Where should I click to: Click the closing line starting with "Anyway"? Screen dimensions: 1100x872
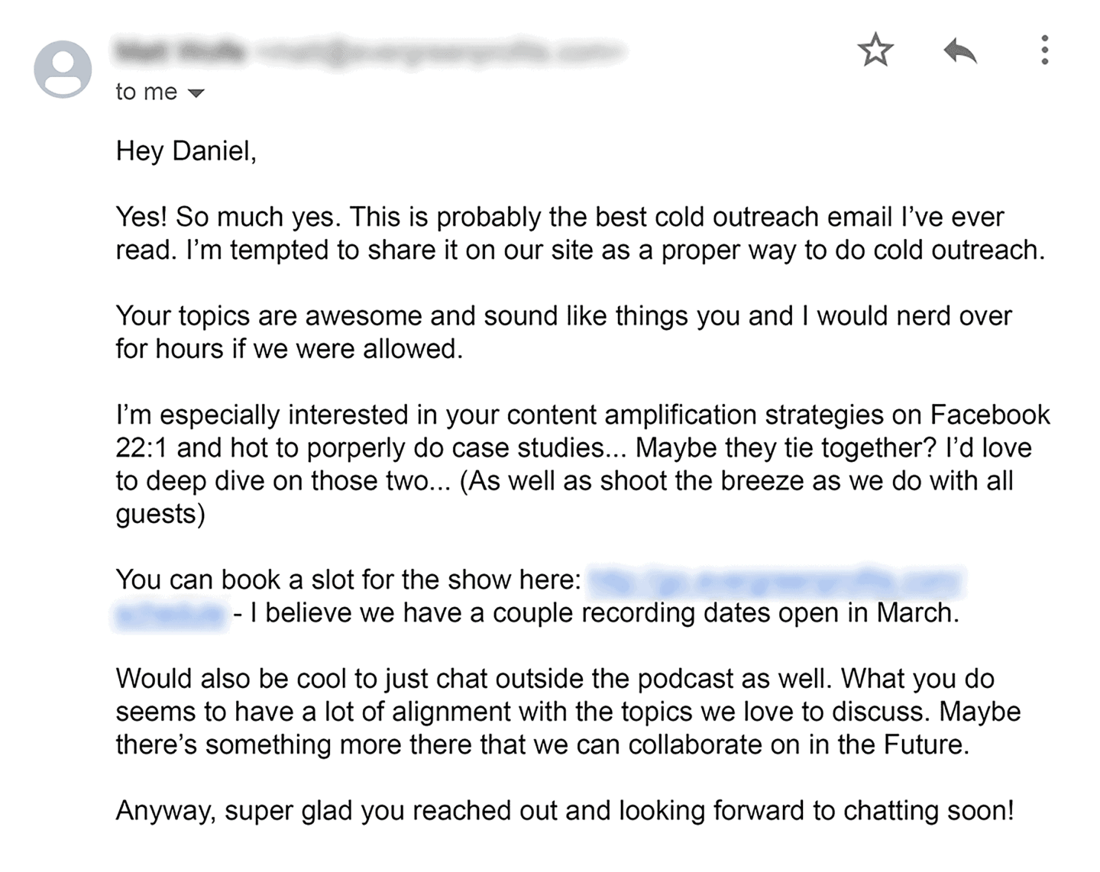point(565,810)
